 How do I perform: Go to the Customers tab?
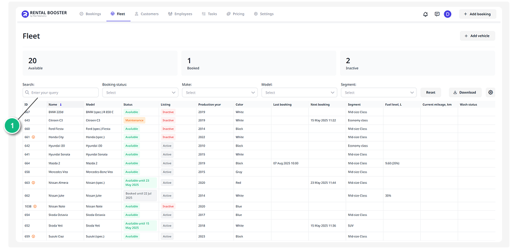point(146,14)
